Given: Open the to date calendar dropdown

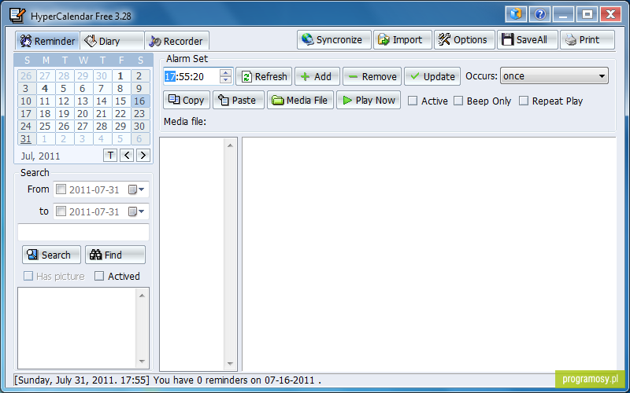Looking at the screenshot, I should click(136, 211).
